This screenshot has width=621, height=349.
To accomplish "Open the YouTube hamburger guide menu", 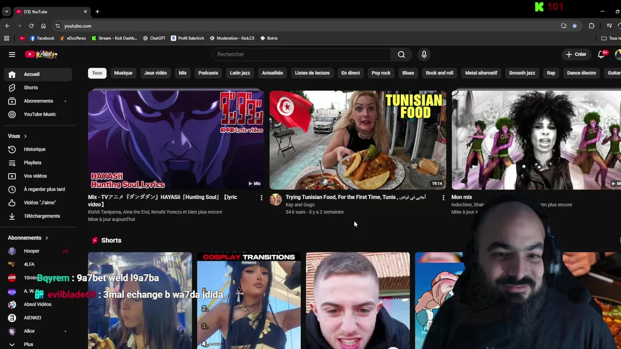I will pos(12,54).
